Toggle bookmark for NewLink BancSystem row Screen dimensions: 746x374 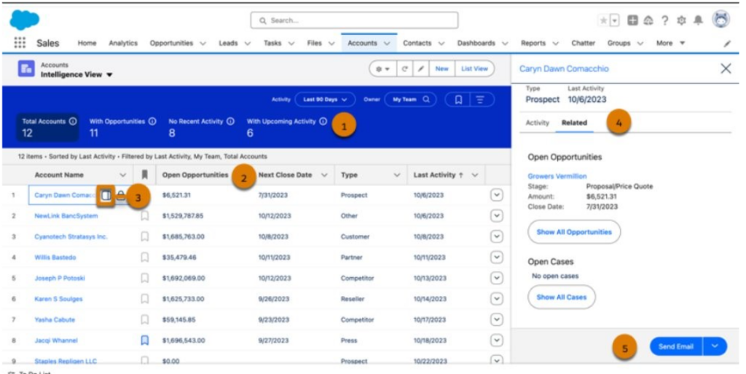click(144, 216)
